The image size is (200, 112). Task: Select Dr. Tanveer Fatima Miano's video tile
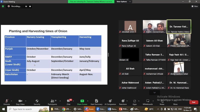coord(179,27)
